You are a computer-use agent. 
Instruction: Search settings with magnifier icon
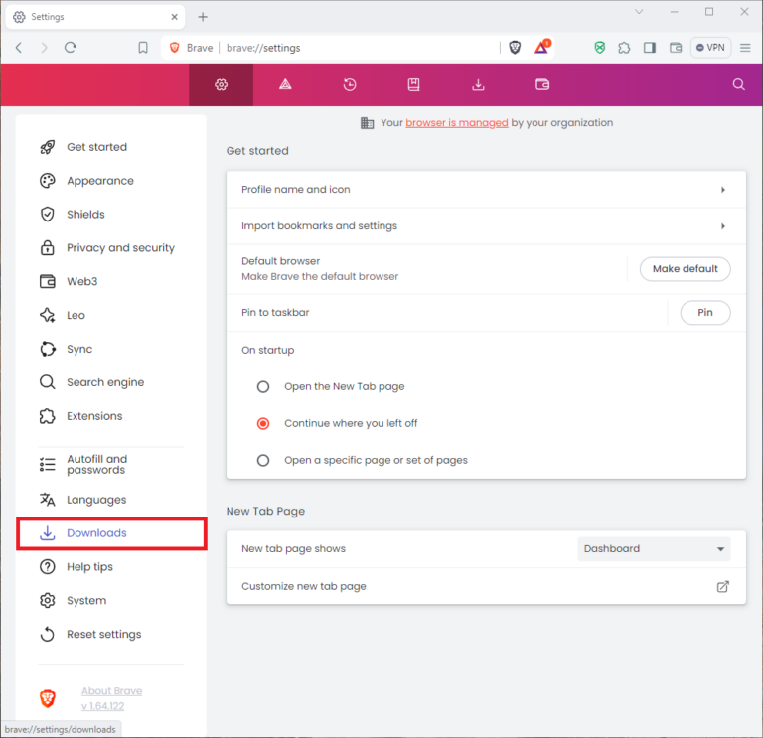pyautogui.click(x=739, y=84)
